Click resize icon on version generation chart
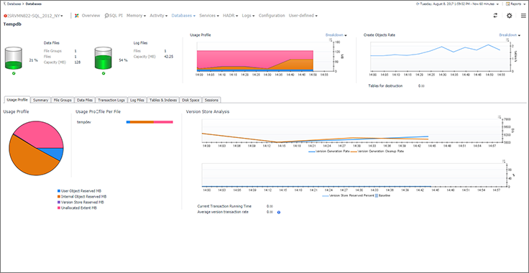Viewport: 529px width, 273px height. coord(500,117)
